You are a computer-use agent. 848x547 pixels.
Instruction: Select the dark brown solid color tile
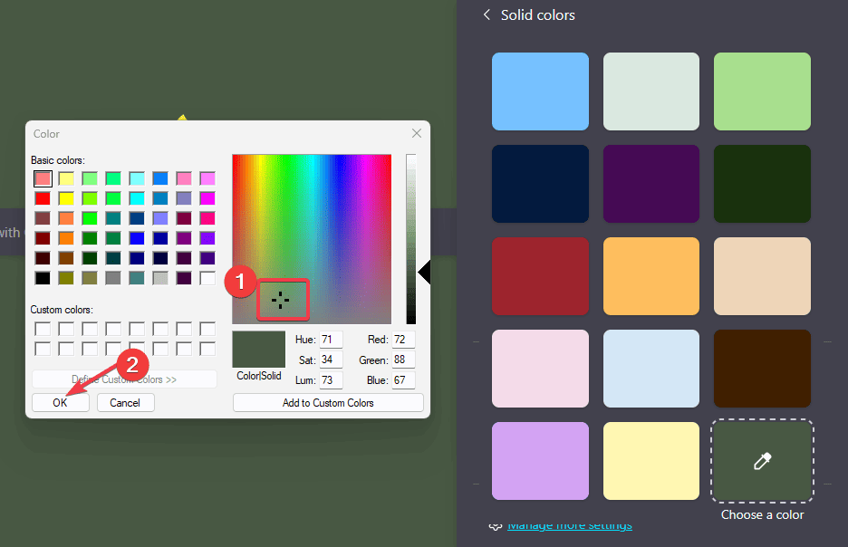[x=762, y=369]
